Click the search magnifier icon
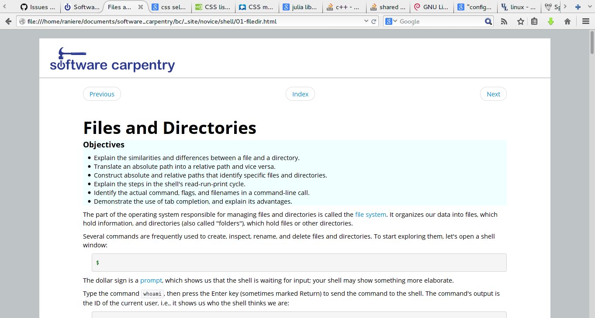This screenshot has height=318, width=595. [x=488, y=21]
